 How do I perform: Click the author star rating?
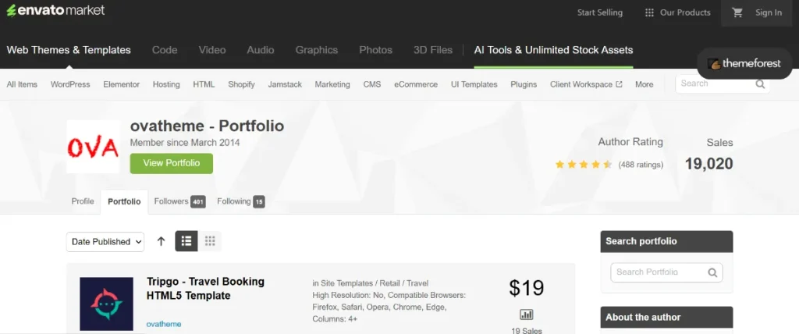pos(584,165)
